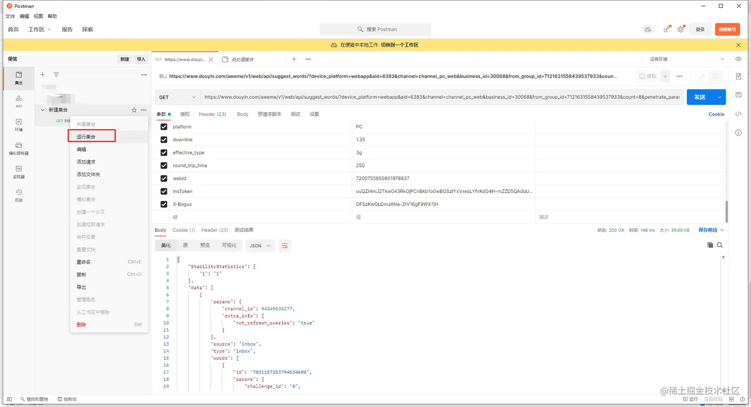Open the 发送 (Send) button dropdown arrow
The image size is (751, 407).
pyautogui.click(x=720, y=97)
